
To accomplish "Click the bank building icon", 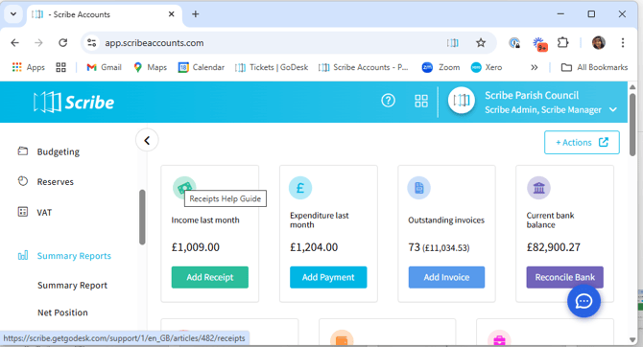I will pos(538,188).
